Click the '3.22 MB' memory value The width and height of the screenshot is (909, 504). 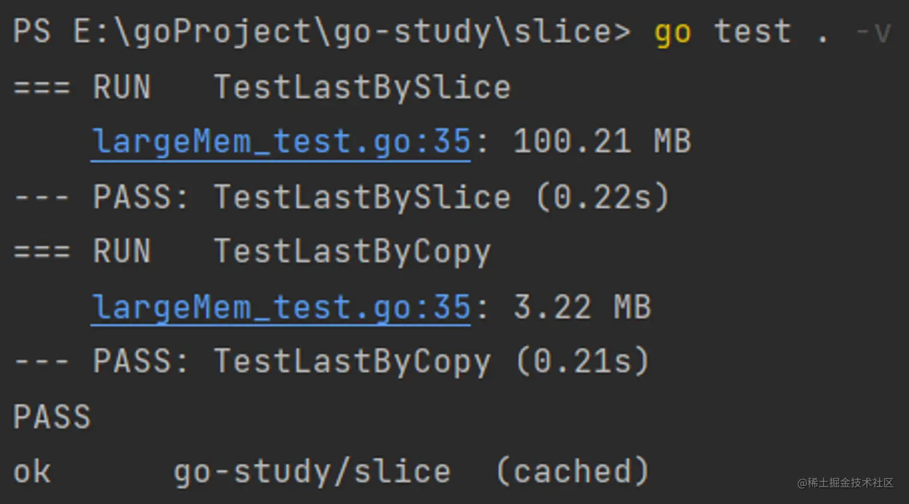[x=582, y=308]
